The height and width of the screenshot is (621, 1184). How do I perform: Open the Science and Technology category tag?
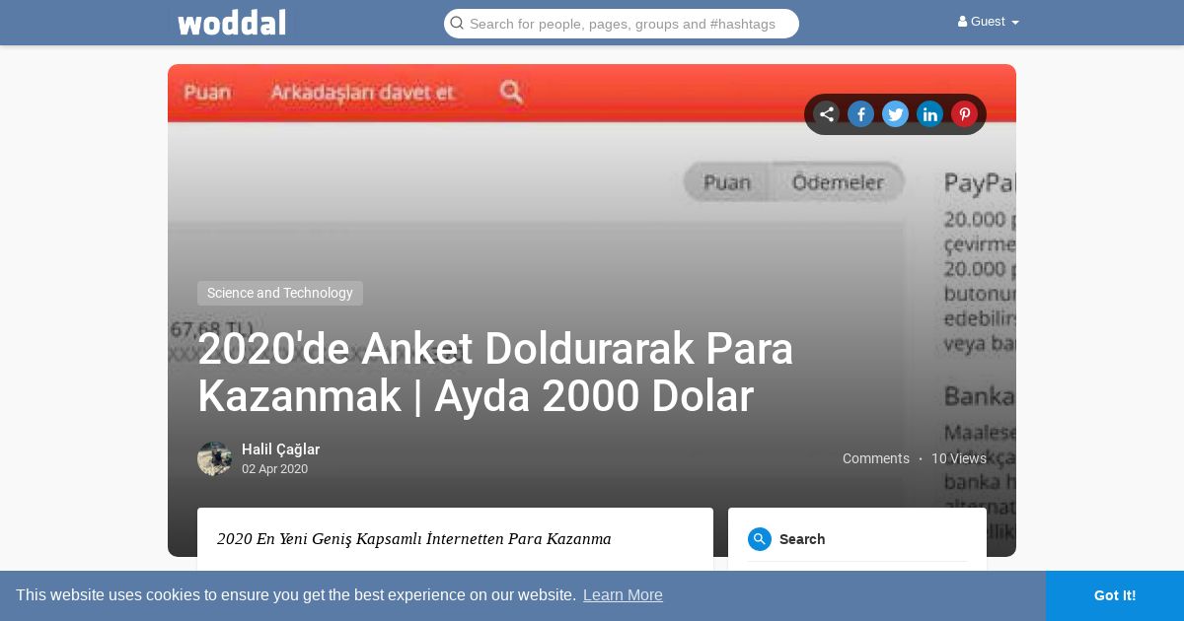[x=280, y=293]
